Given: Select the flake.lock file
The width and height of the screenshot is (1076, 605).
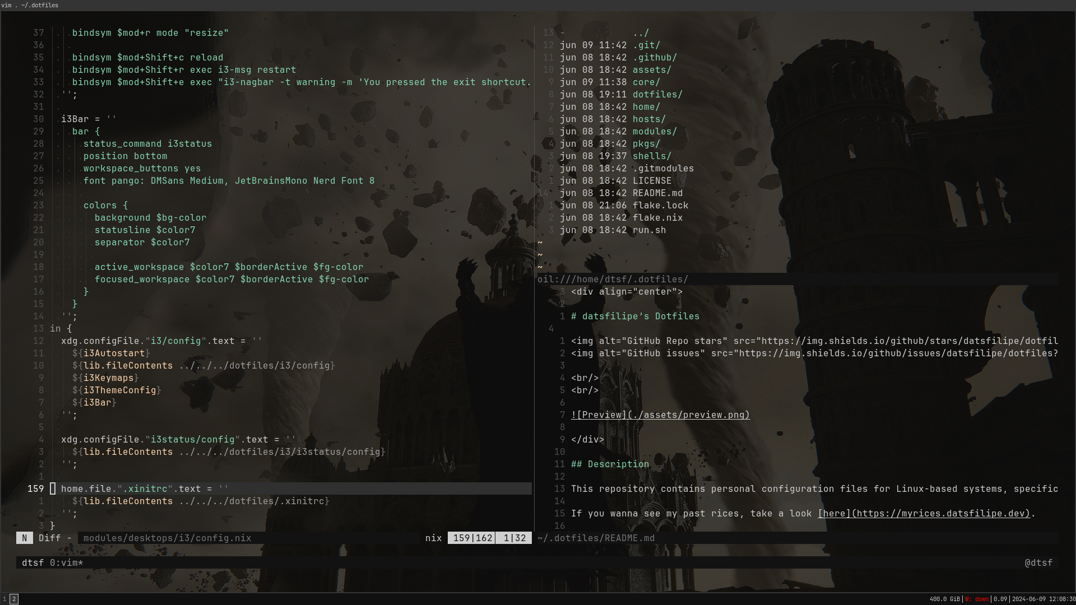Looking at the screenshot, I should point(660,206).
